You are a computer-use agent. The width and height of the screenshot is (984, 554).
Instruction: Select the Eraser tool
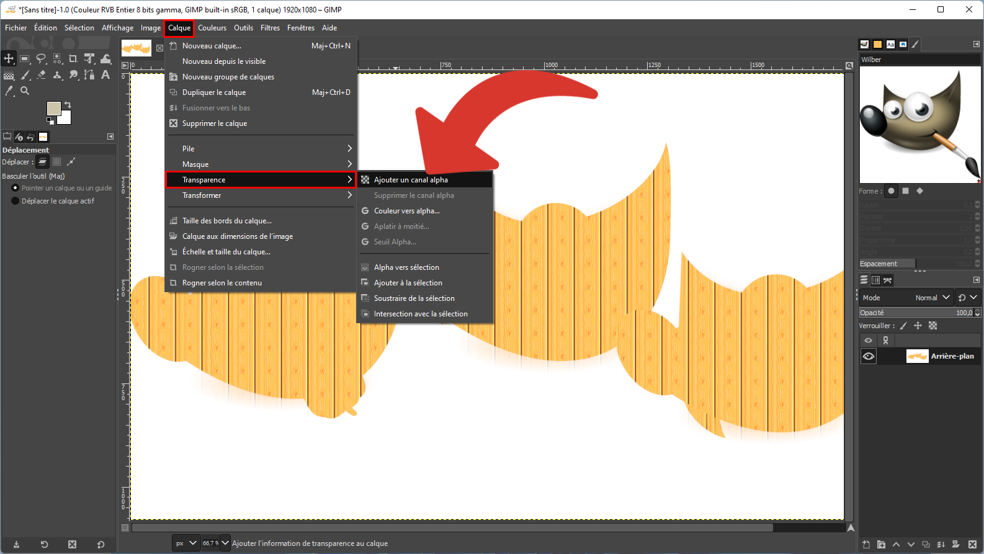point(41,74)
